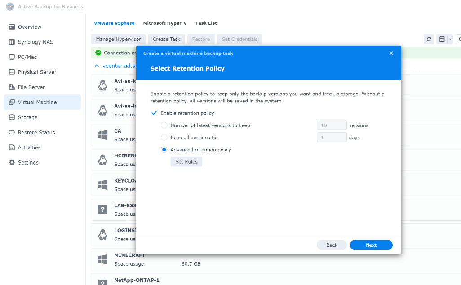Click Set Rules for advanced retention

coord(186,161)
